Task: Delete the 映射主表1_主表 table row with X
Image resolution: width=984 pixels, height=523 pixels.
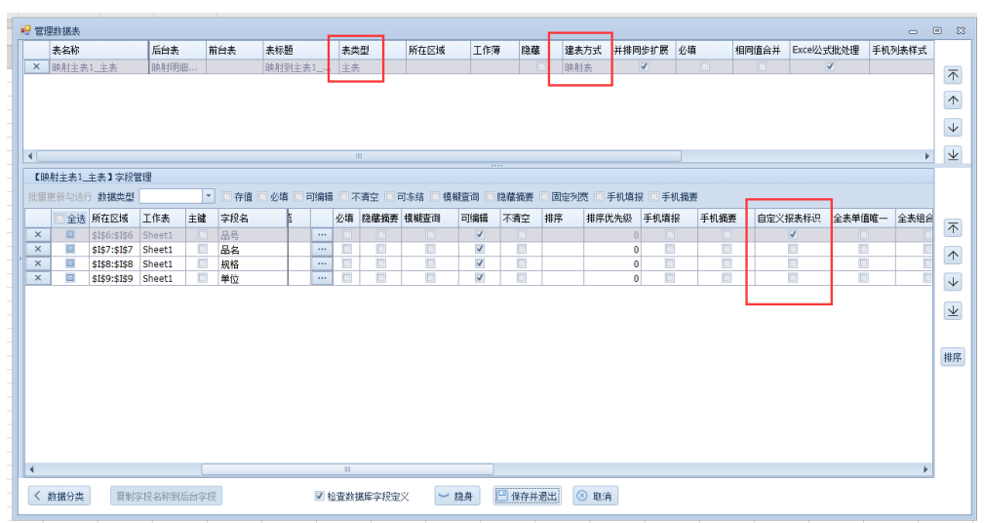Action: click(37, 67)
